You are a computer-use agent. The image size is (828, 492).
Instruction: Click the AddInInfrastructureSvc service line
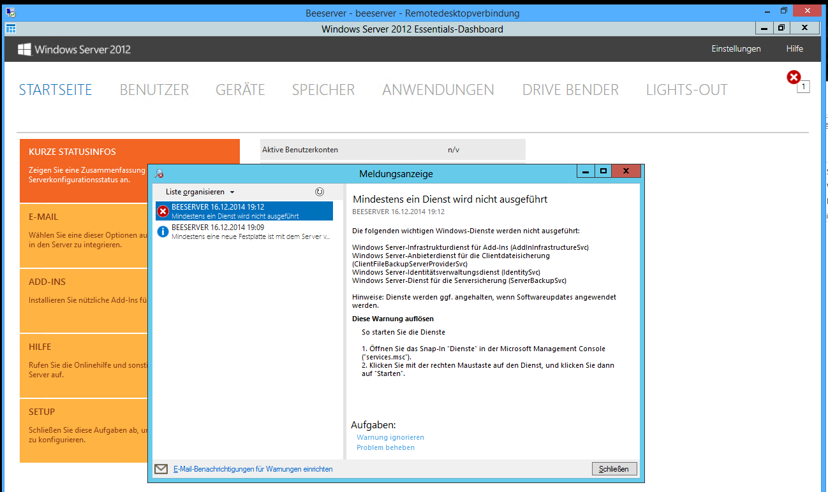(470, 247)
